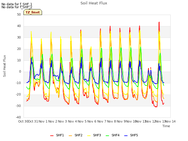Click the 'Nov 1' x-axis date label

(43, 121)
